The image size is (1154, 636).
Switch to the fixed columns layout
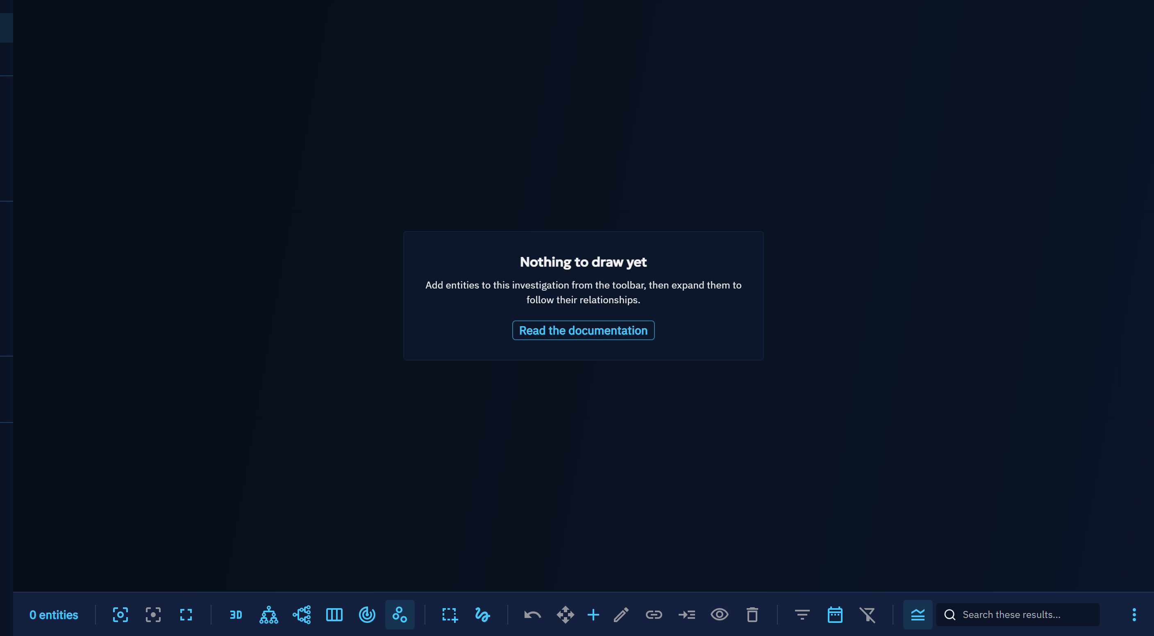click(334, 615)
